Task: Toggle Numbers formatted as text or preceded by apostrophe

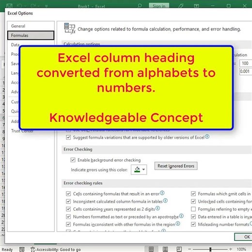Action: [x=68, y=217]
